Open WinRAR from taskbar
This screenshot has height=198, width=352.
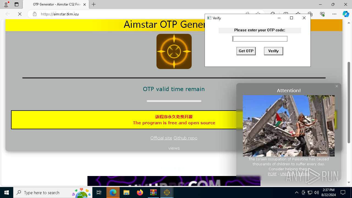tap(153, 193)
